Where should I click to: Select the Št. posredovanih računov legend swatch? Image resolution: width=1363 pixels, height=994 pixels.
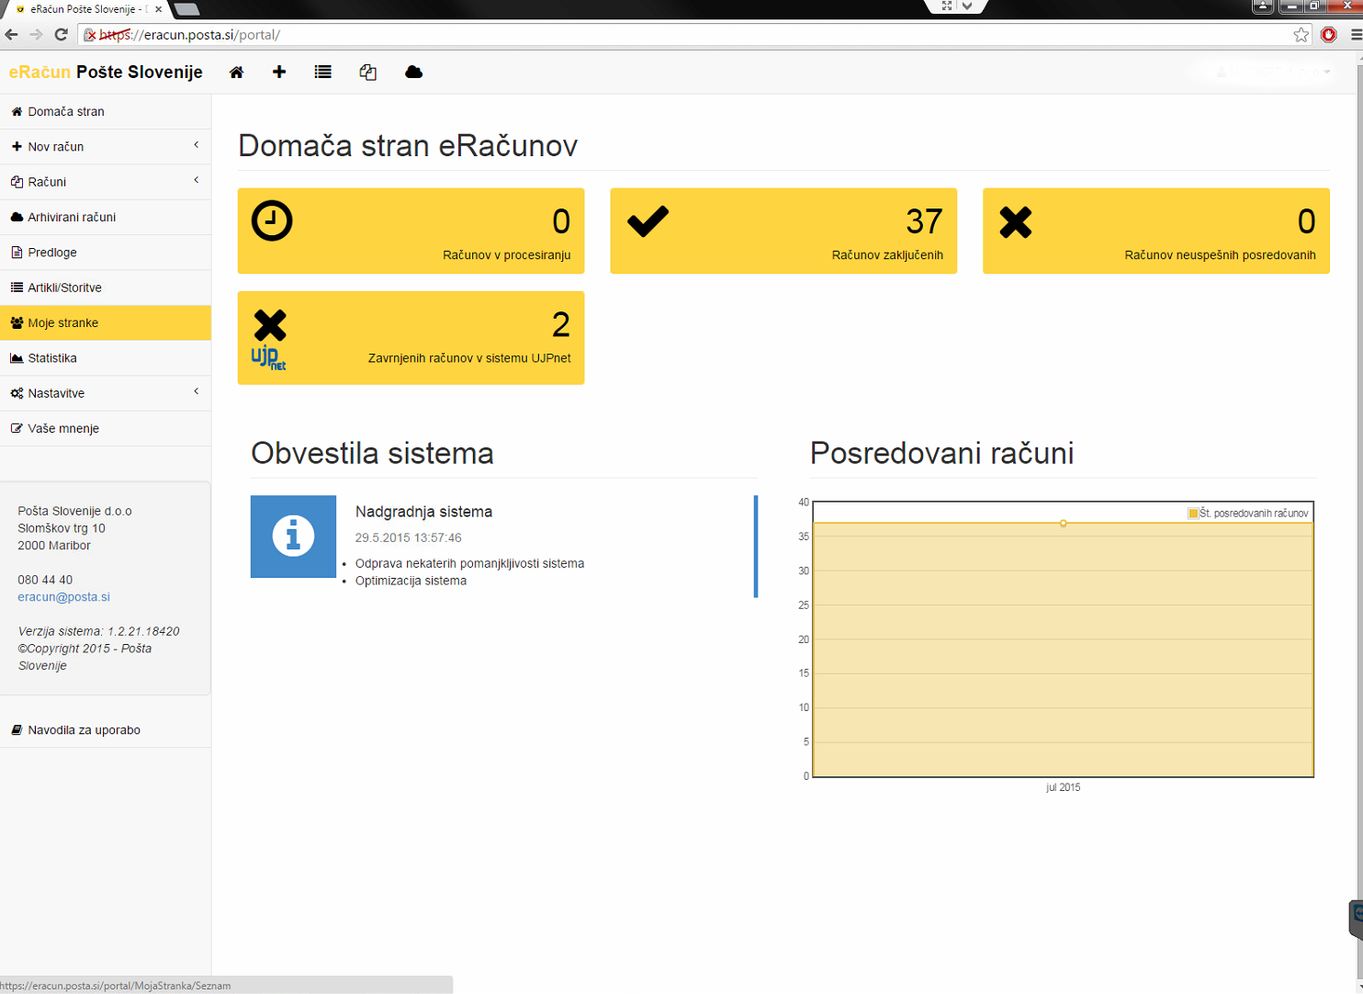point(1193,513)
